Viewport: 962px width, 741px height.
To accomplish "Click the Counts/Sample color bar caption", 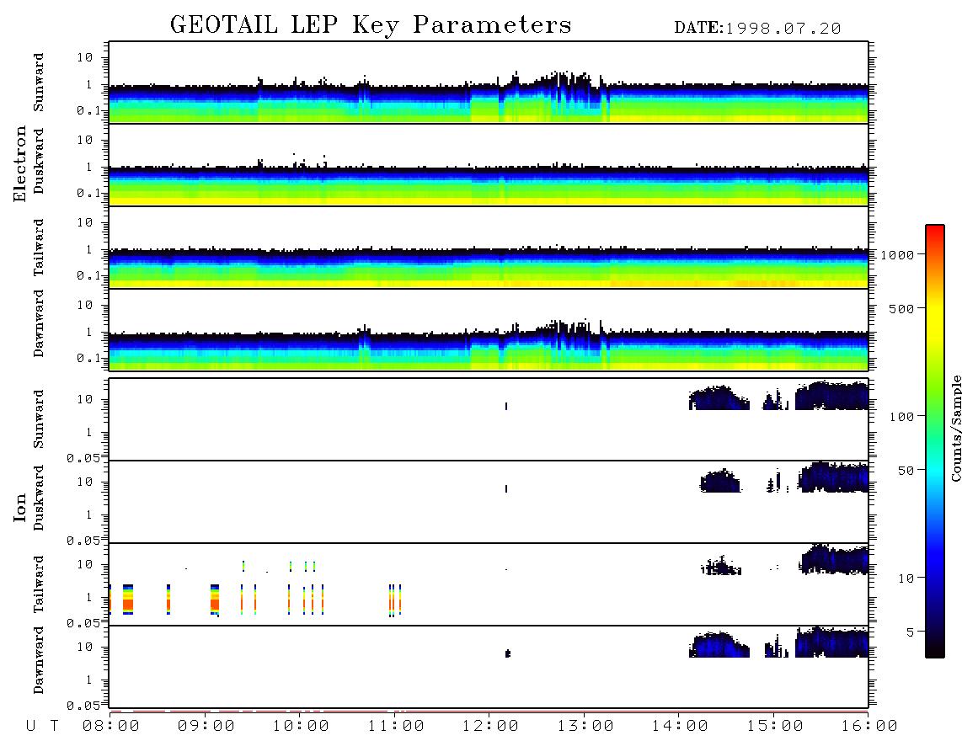I will tap(955, 428).
